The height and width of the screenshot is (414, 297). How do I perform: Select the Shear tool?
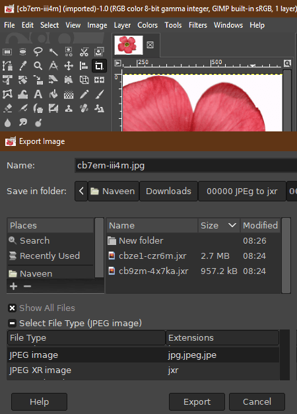point(53,80)
